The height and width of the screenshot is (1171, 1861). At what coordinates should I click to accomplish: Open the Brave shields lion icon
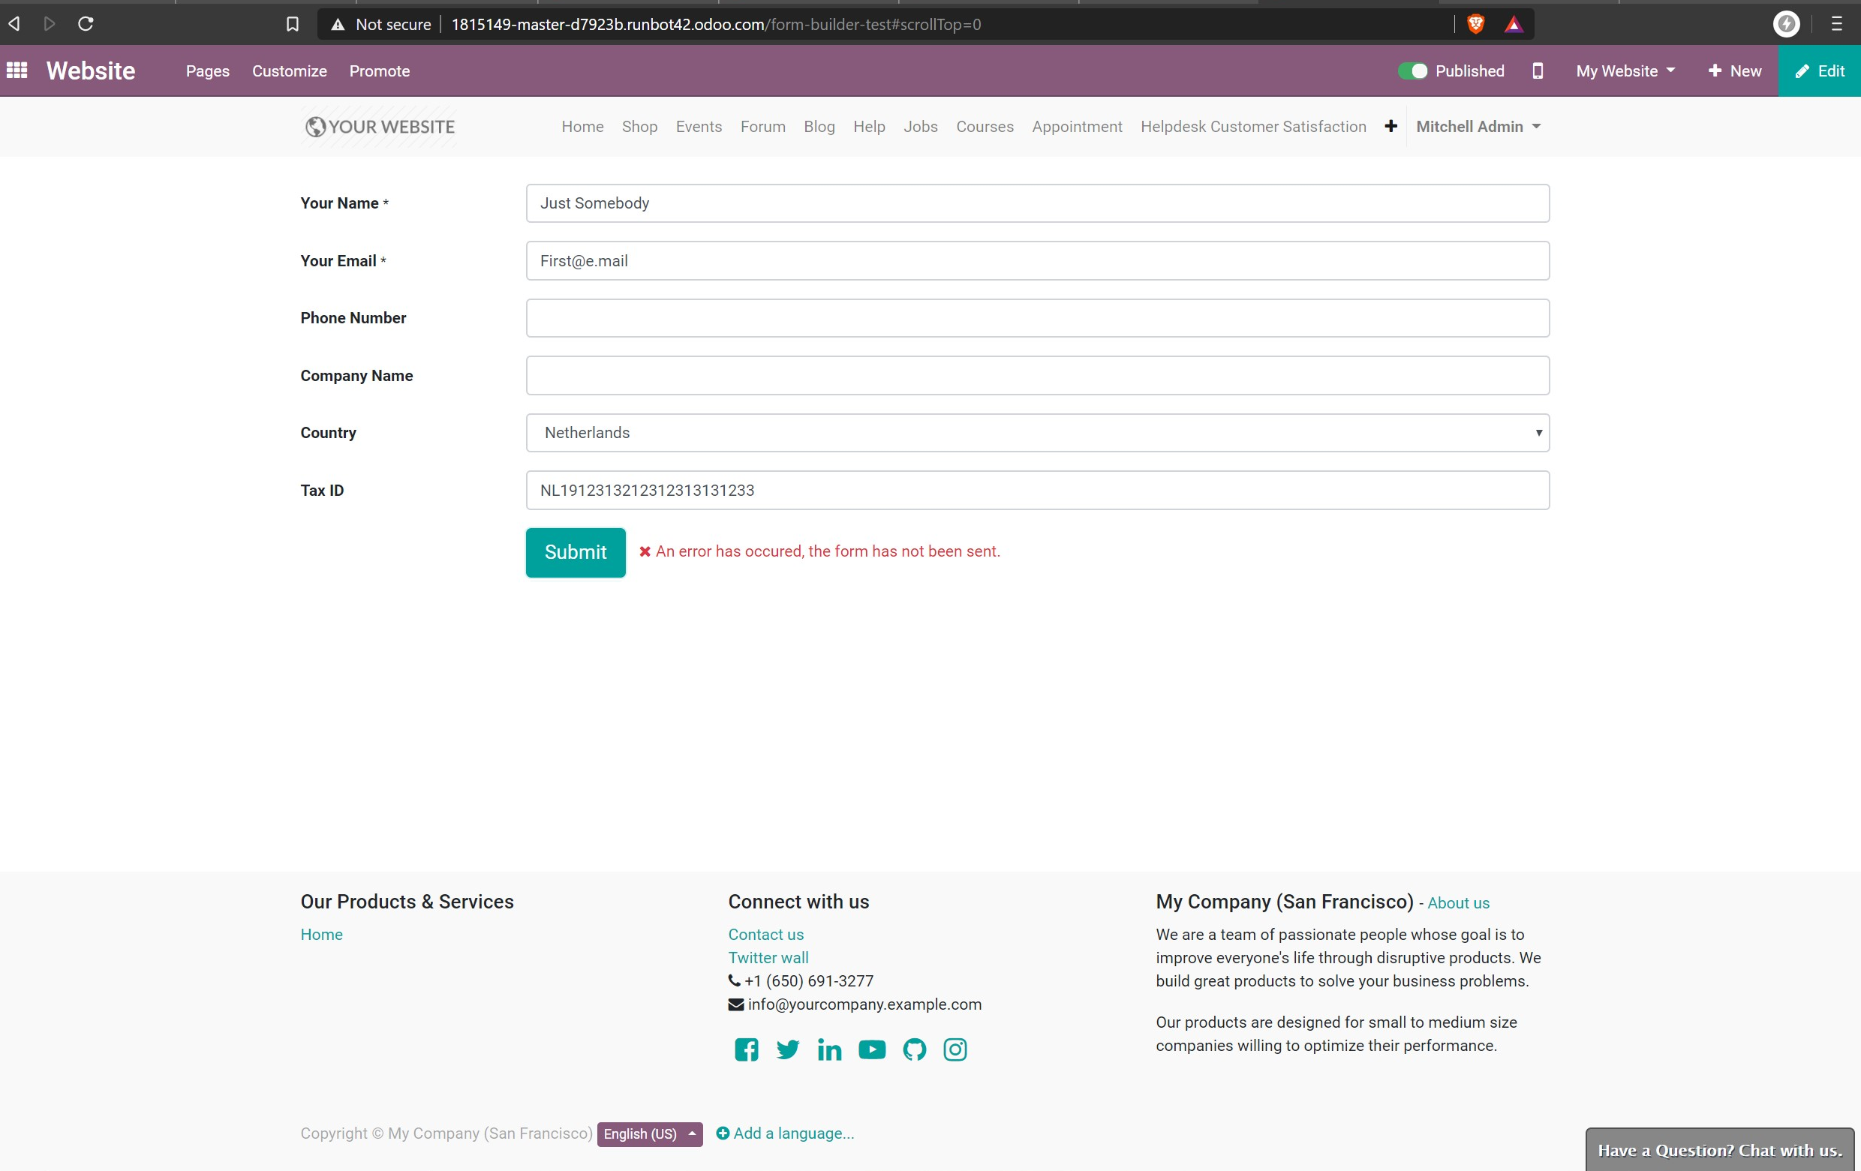pyautogui.click(x=1475, y=24)
